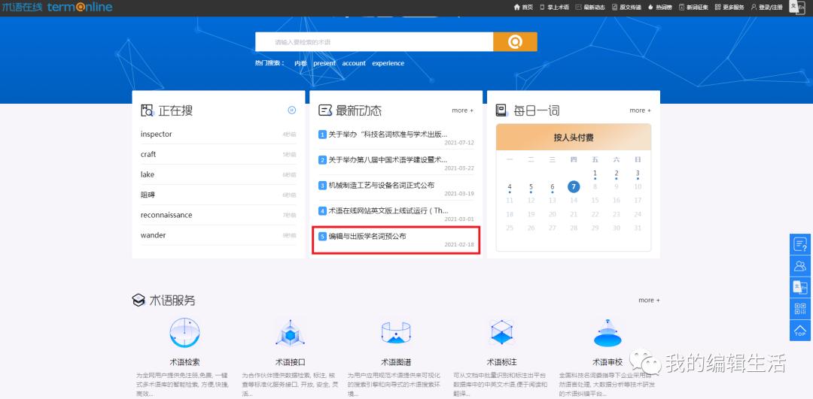Click the 术语标注 box icon

point(502,333)
